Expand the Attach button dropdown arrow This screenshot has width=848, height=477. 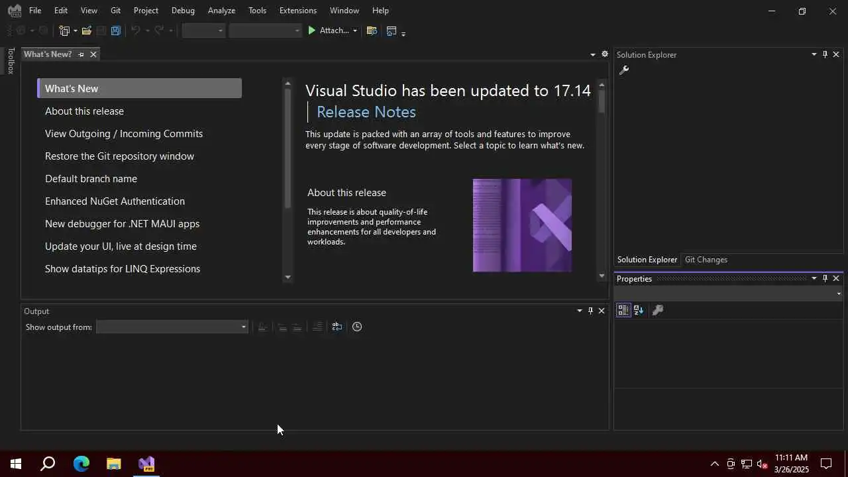coord(355,30)
